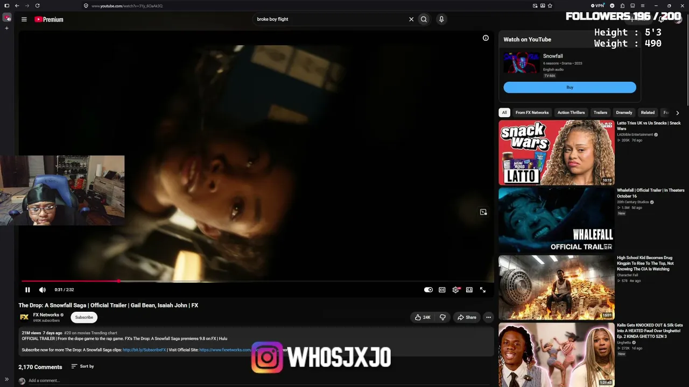Screen dimensions: 689x387
Task: Bookmark this page with the star icon
Action: coord(550,6)
